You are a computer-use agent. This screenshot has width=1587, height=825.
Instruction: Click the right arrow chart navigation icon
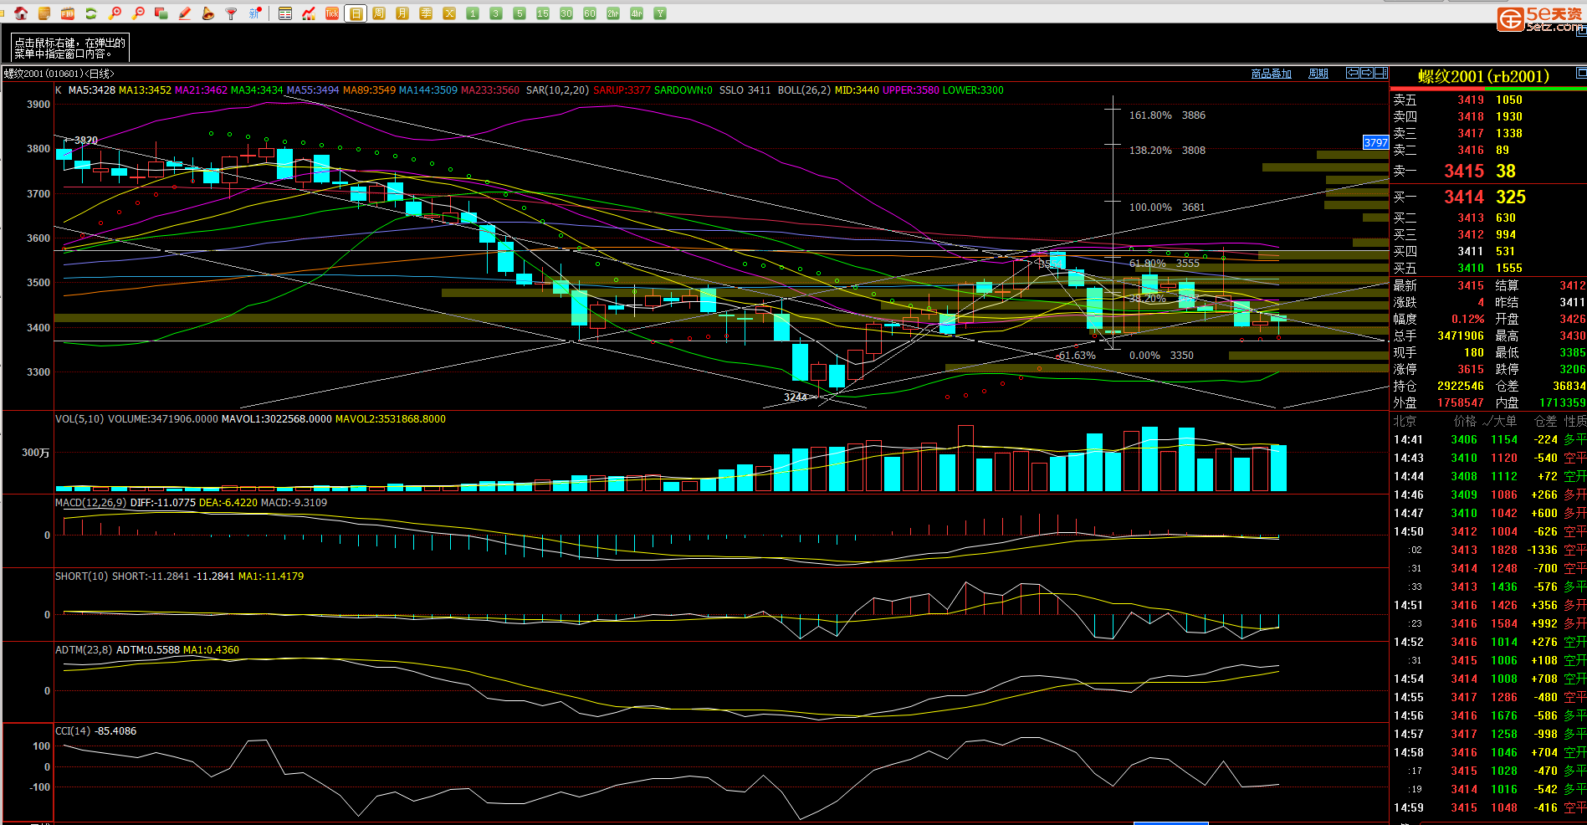point(1367,73)
